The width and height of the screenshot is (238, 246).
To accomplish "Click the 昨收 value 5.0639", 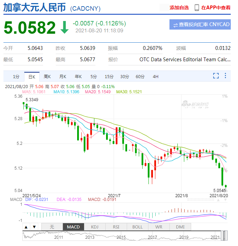I will point(87,48).
